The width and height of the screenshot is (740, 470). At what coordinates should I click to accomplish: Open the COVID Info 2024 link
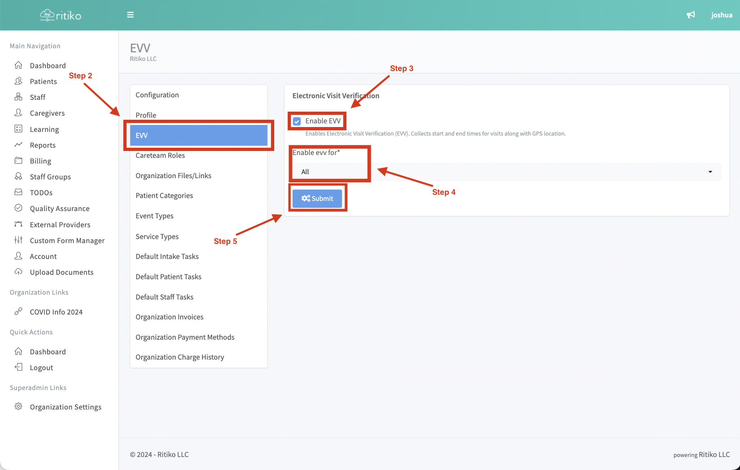[x=56, y=312]
